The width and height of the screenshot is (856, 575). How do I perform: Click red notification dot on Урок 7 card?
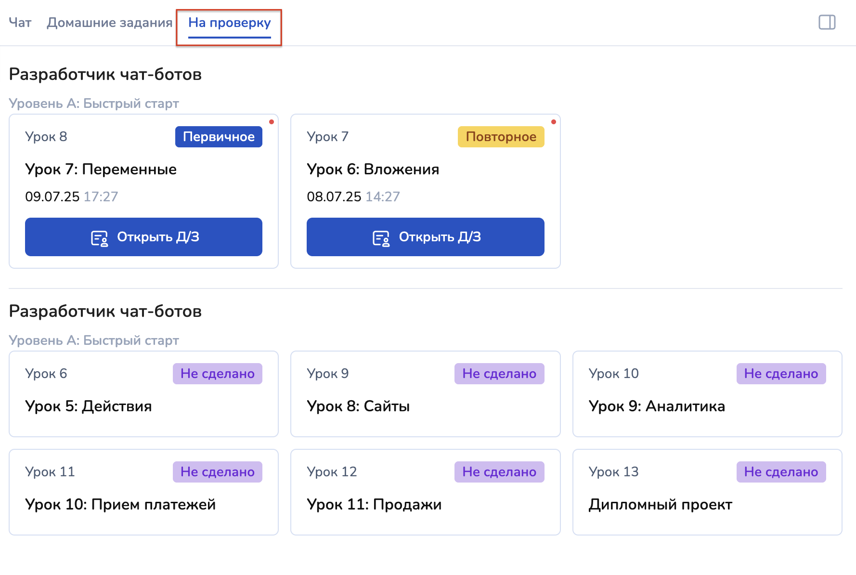[553, 122]
